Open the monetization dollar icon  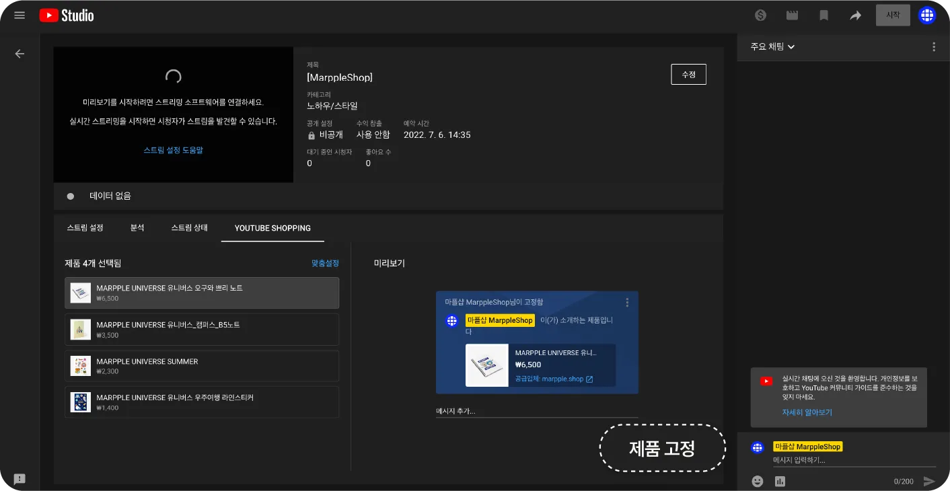pos(761,15)
